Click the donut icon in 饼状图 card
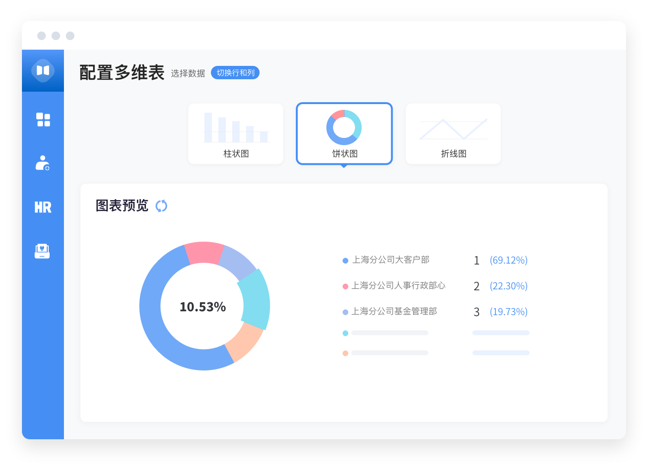The image size is (647, 466). (x=344, y=127)
